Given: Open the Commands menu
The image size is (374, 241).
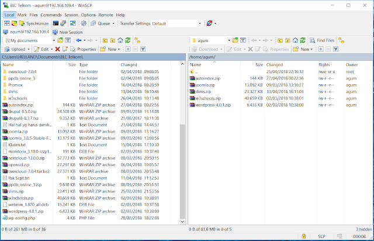Looking at the screenshot, I should pos(51,15).
